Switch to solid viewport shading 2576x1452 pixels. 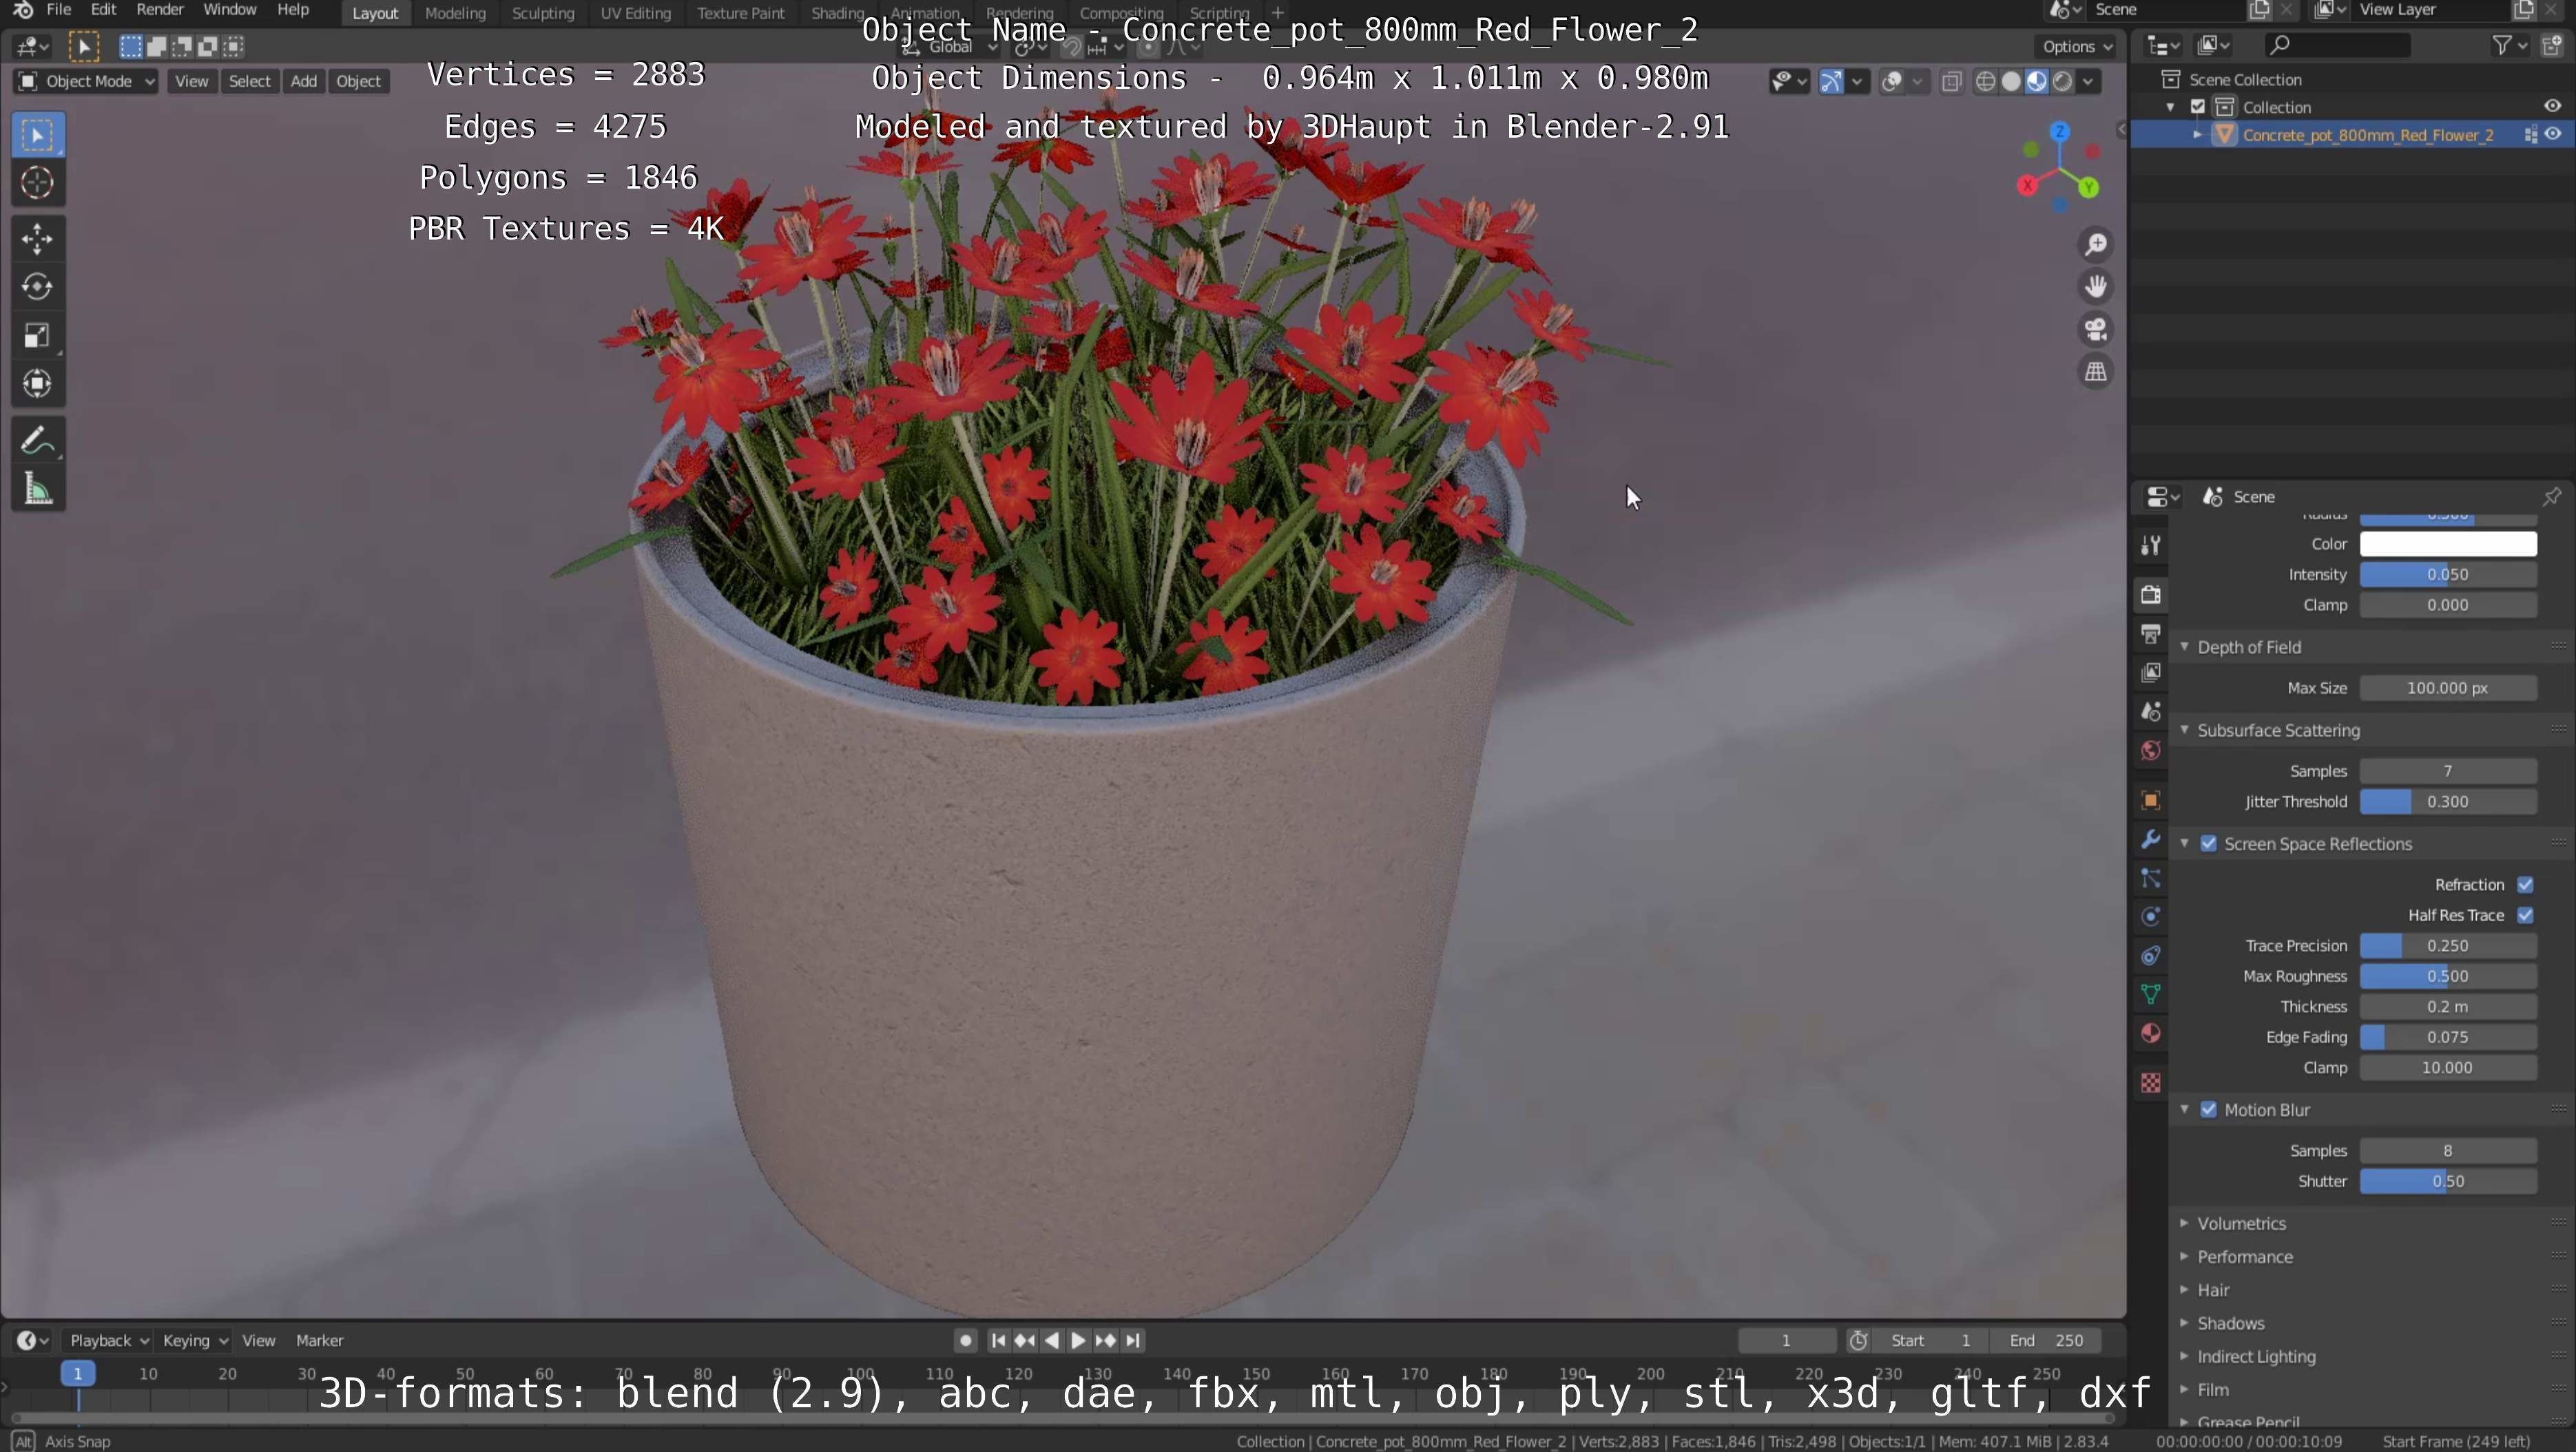[2011, 82]
